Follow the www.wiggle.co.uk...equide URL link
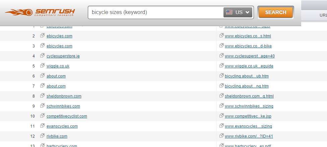 coord(249,66)
